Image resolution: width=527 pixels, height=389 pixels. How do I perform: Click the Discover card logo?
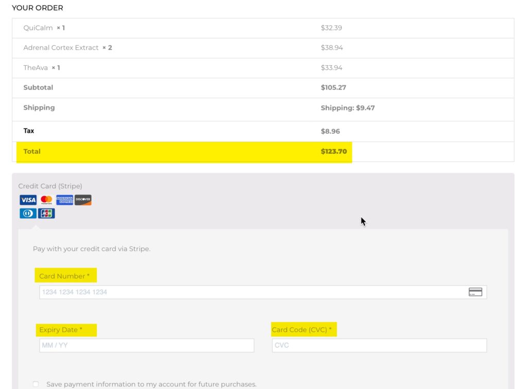[x=83, y=200]
